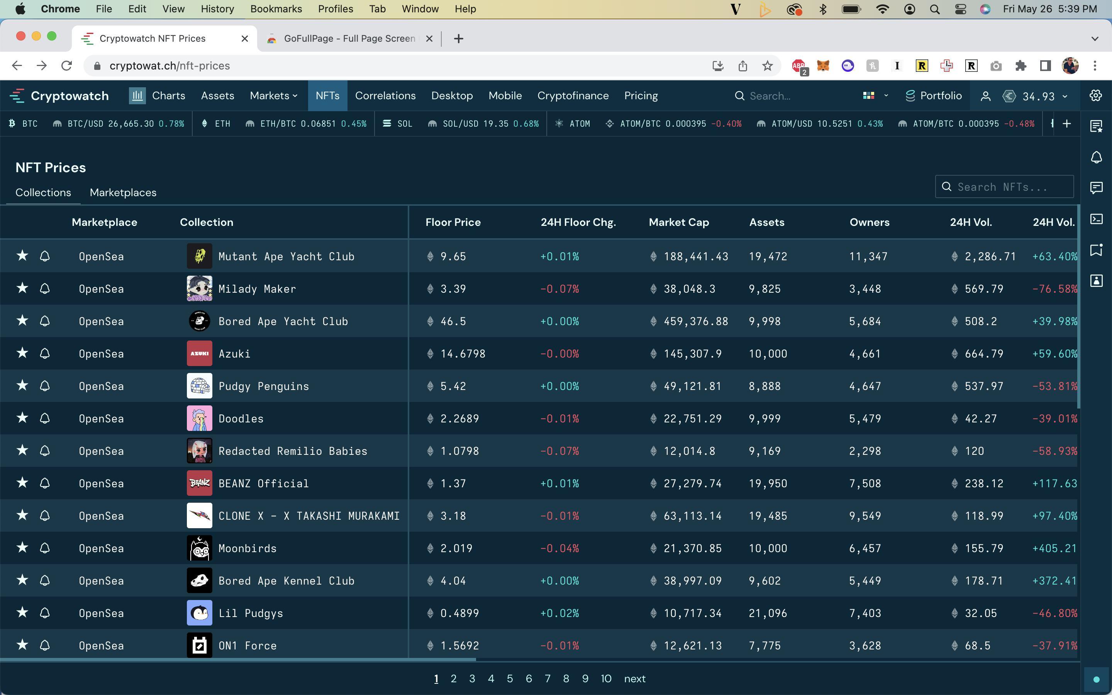
Task: Click the add ticker plus icon
Action: tap(1067, 124)
